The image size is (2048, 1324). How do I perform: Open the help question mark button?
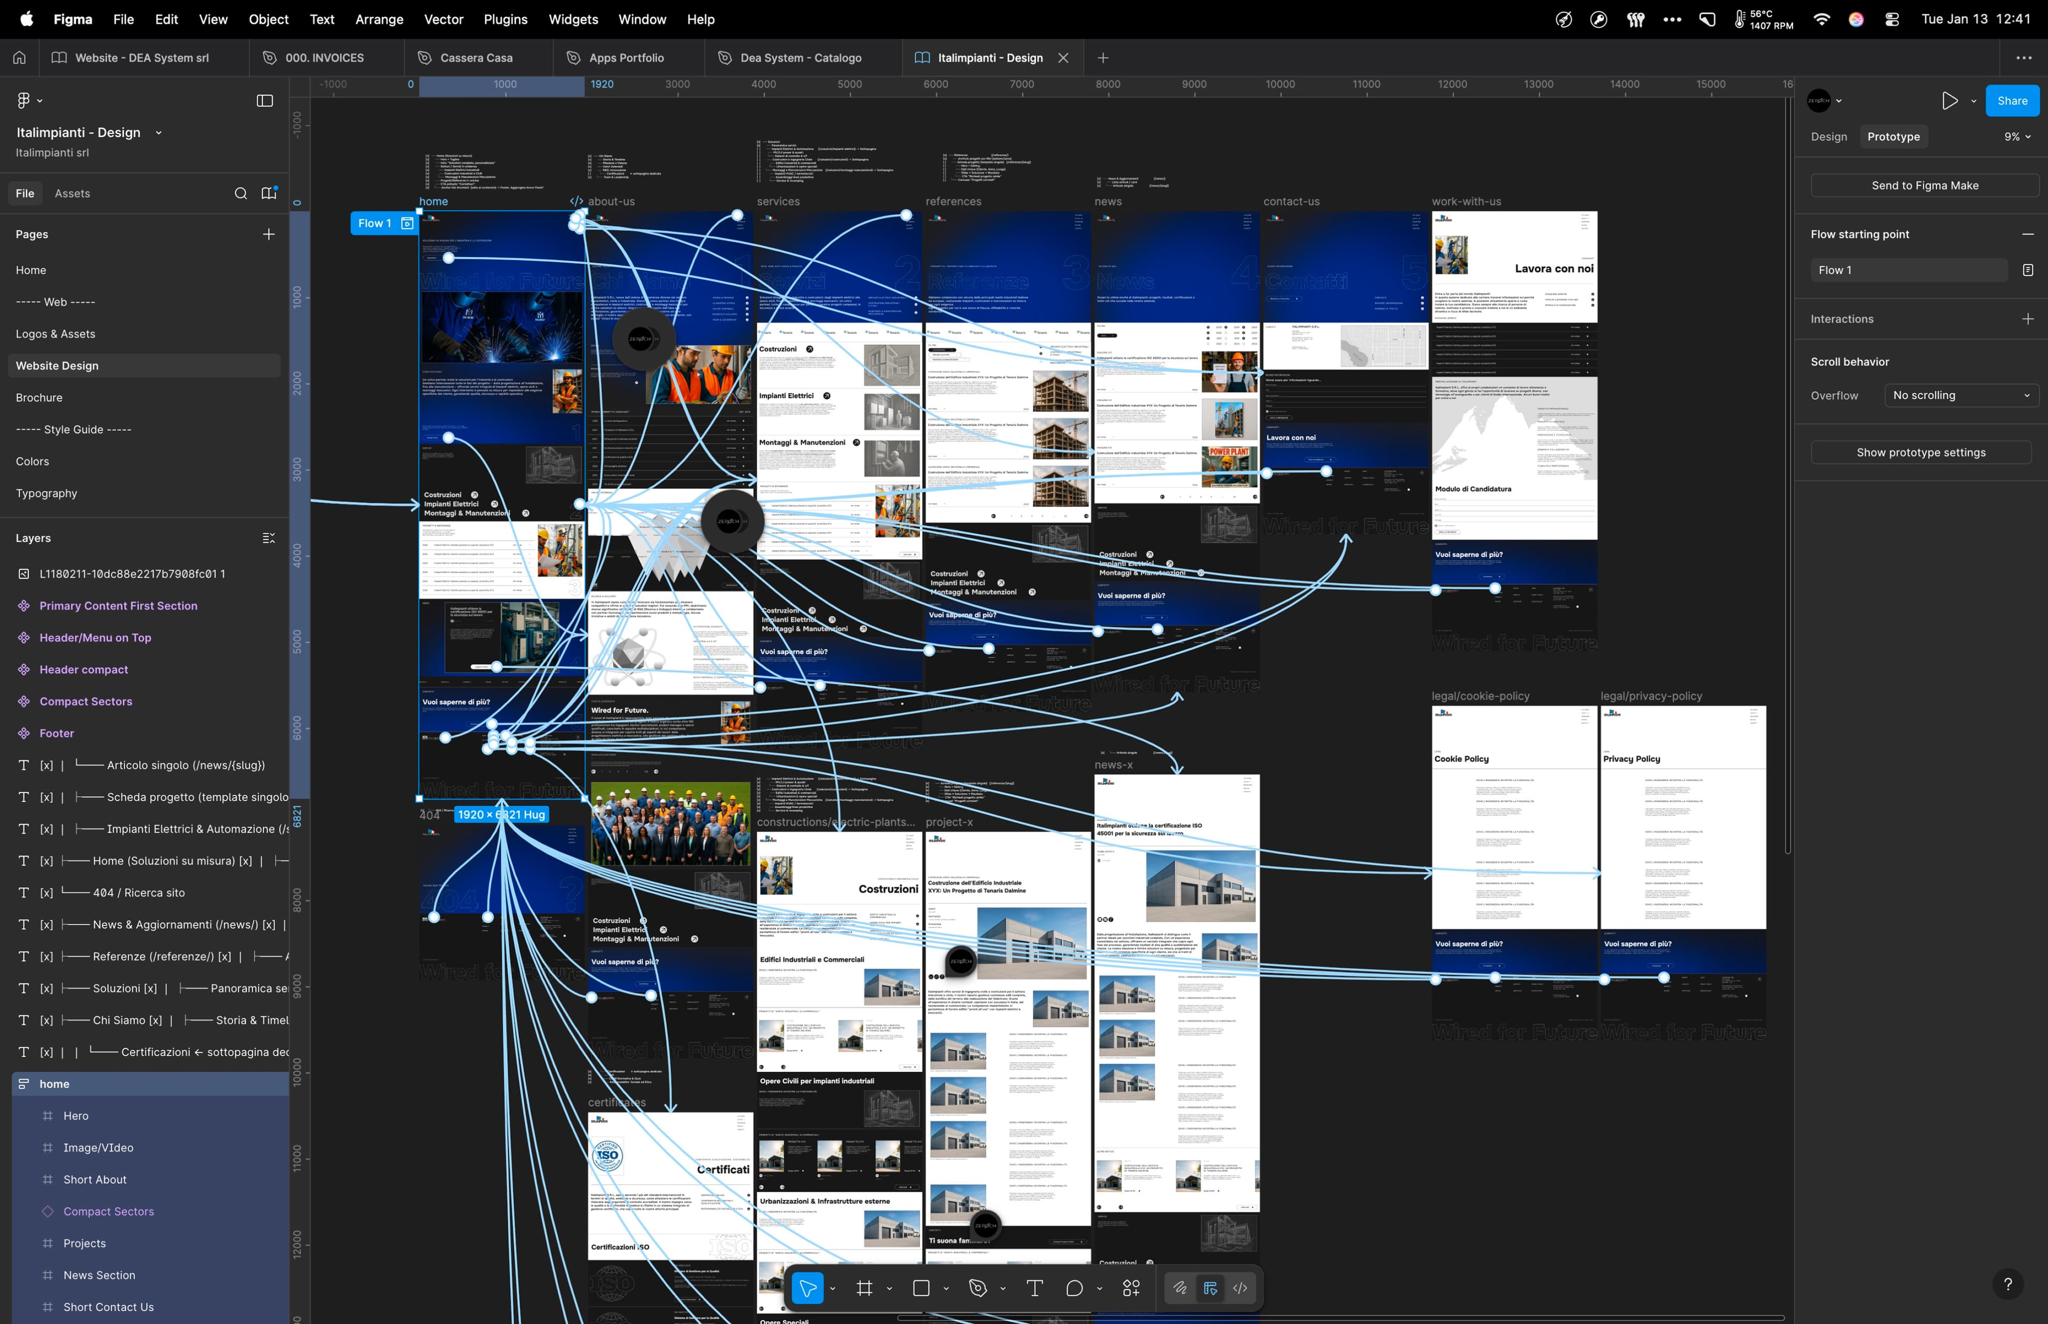coord(2007,1283)
